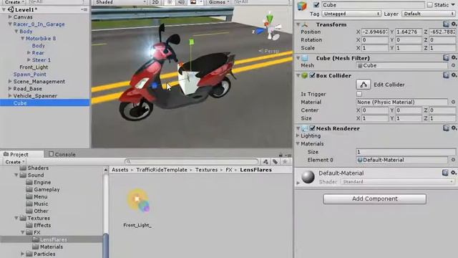Viewport: 458px width, 258px height.
Task: Select the Front_Light_ lens flare asset
Action: 137,208
